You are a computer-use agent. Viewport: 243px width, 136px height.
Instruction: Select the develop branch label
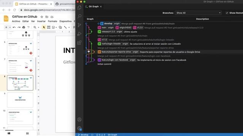108,23
